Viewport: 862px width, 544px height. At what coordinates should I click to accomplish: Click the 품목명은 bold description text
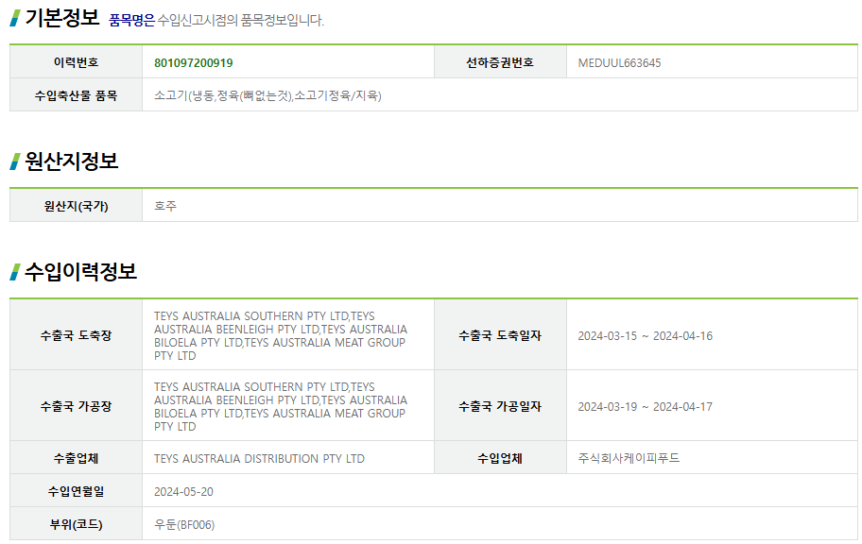131,20
